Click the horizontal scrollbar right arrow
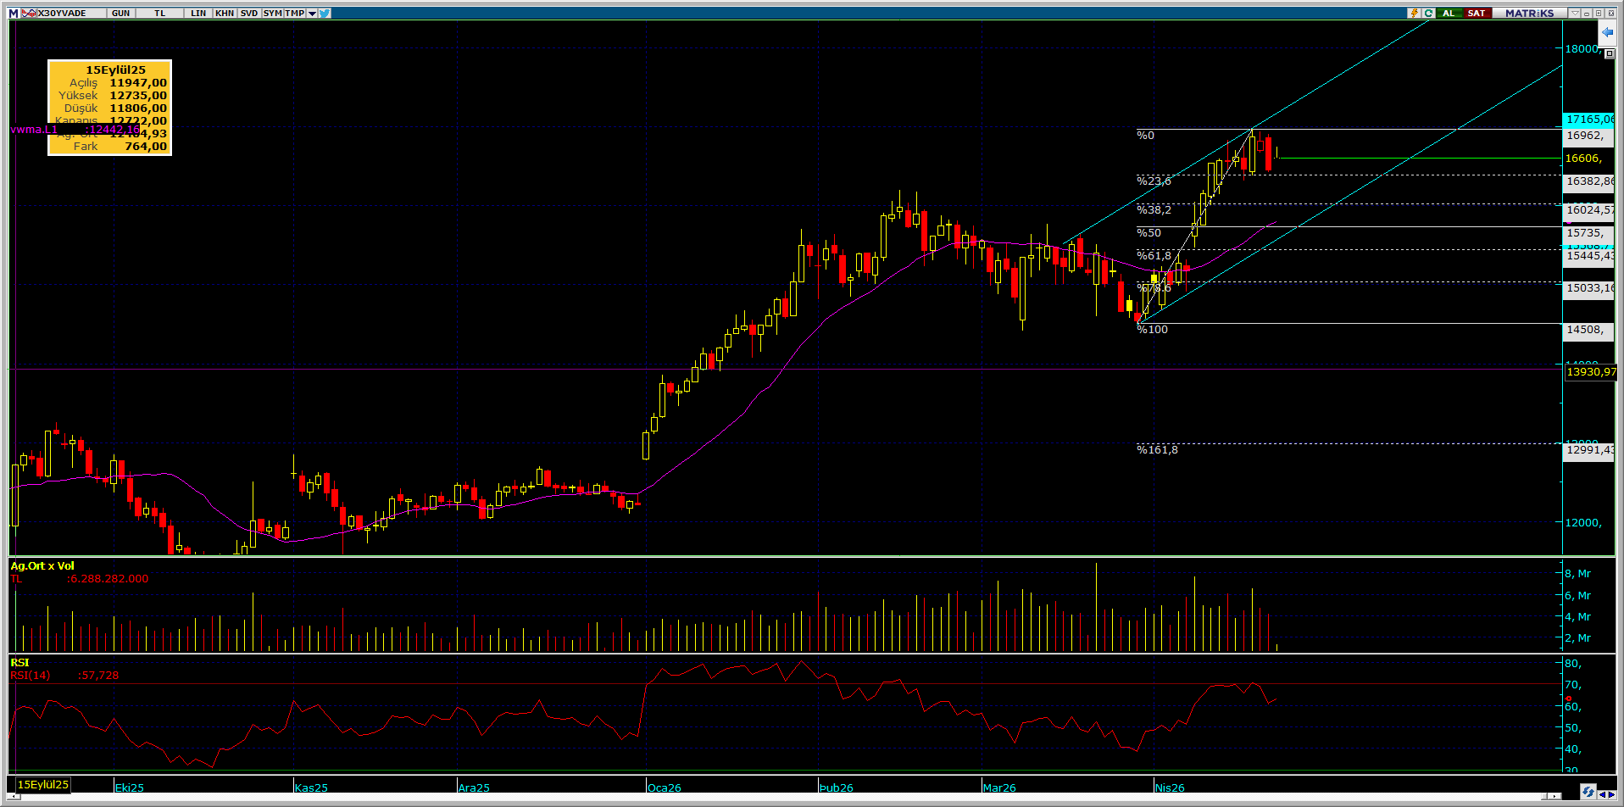This screenshot has width=1624, height=807. (x=1554, y=797)
